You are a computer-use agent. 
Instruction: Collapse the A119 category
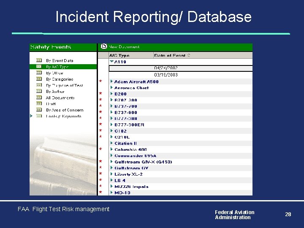click(x=111, y=62)
